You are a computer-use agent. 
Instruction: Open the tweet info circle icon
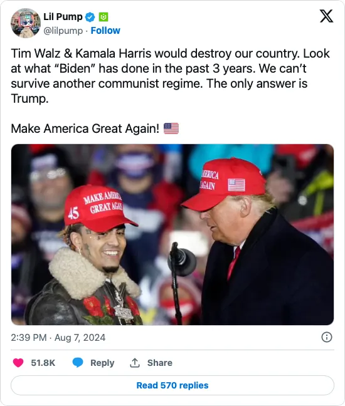[x=327, y=337]
